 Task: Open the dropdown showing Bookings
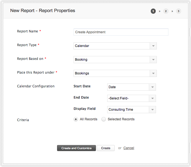pos(112,73)
